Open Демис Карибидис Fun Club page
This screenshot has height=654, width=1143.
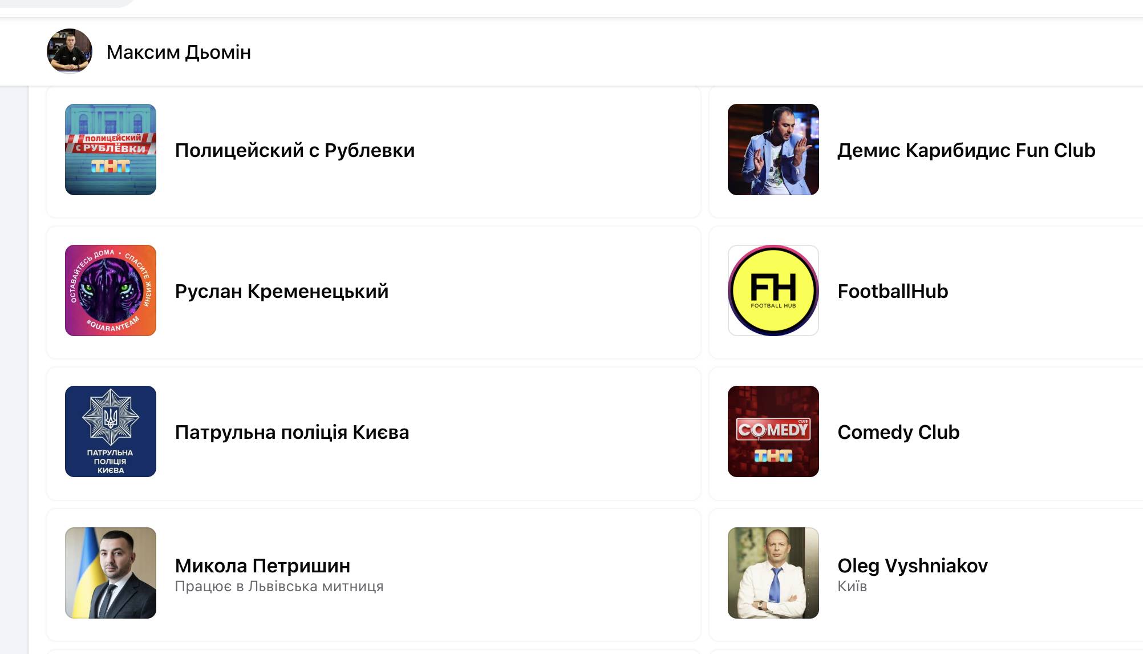point(966,150)
